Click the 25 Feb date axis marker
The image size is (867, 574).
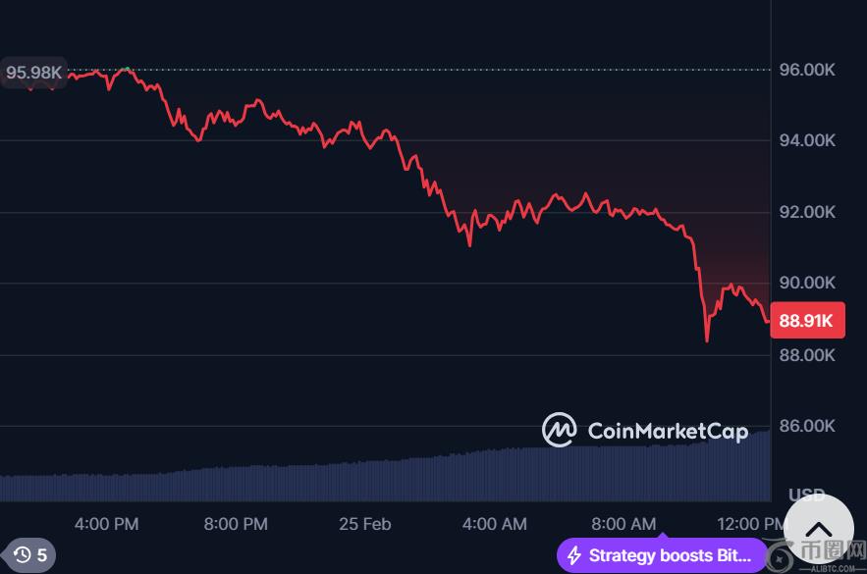pos(365,523)
